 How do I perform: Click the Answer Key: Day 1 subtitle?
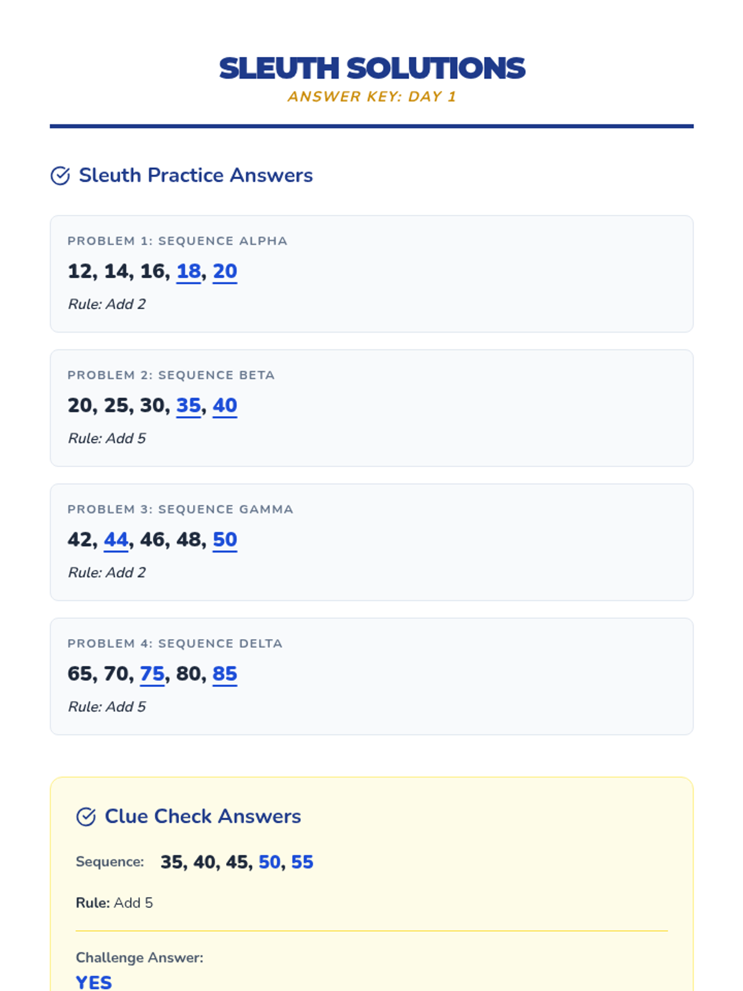[371, 97]
